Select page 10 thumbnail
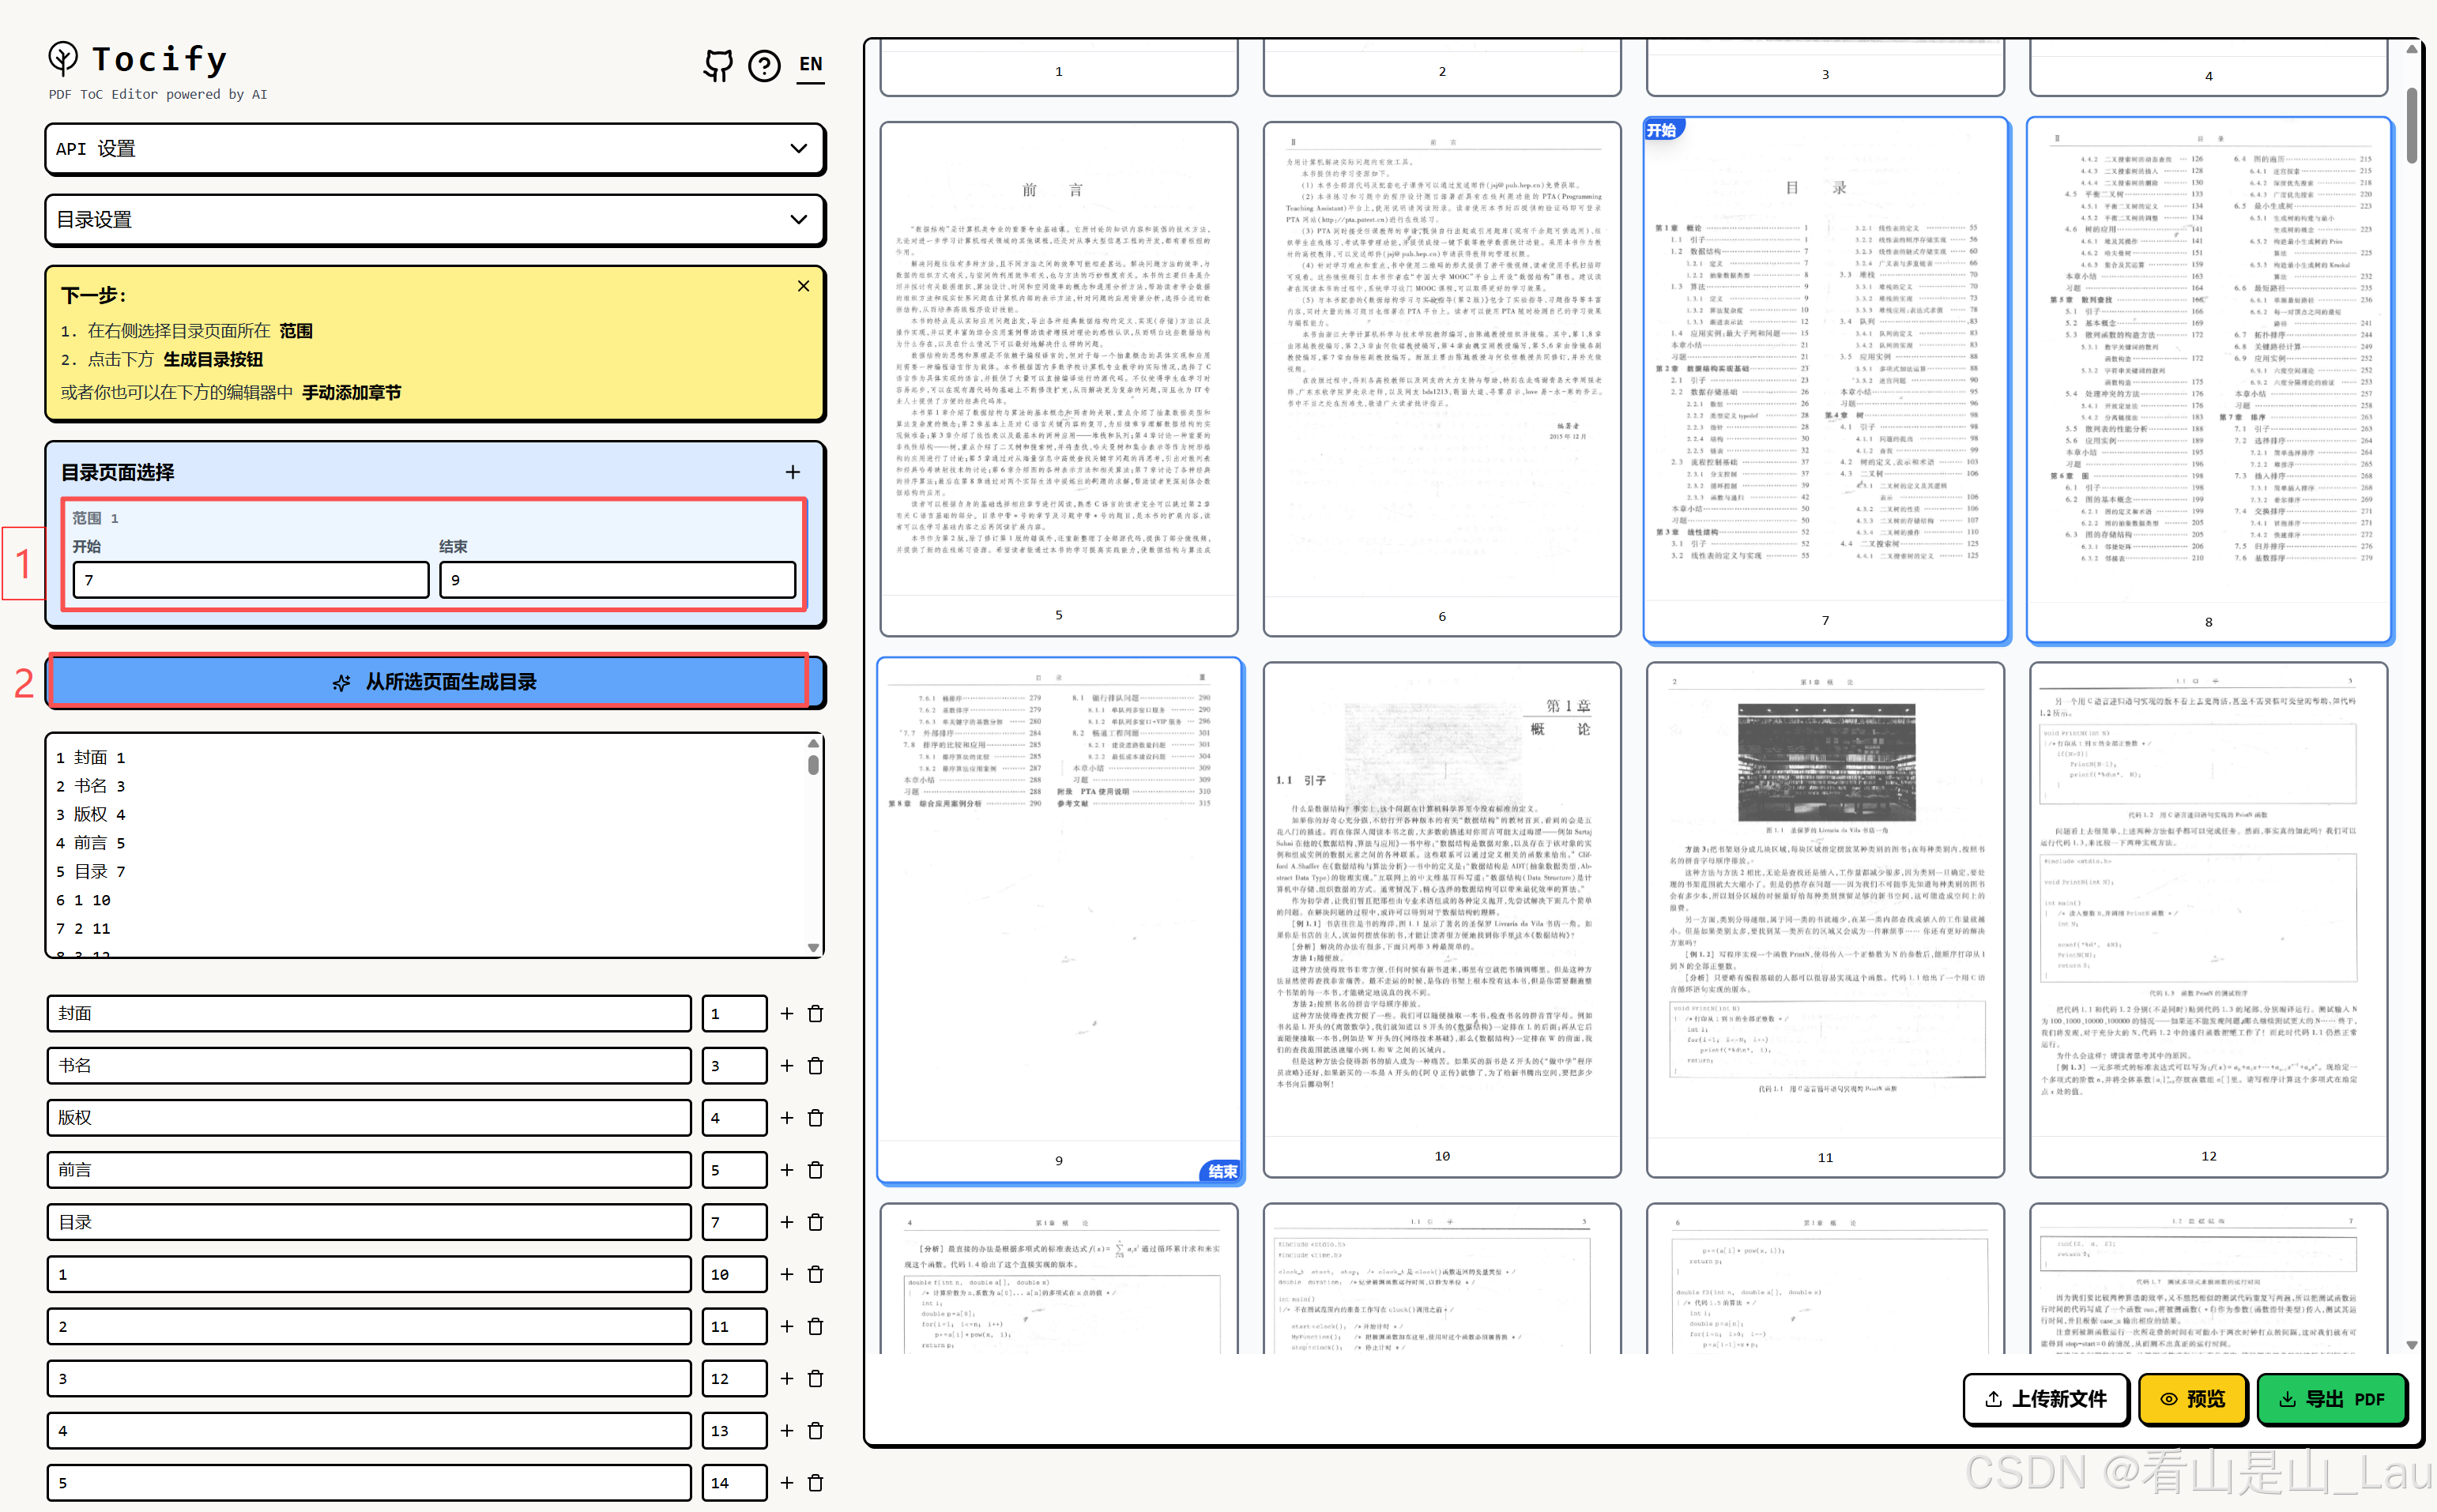Viewport: 2437px width, 1512px height. tap(1441, 918)
